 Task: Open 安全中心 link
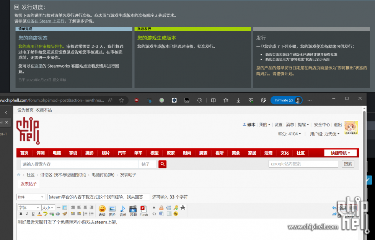pos(322,125)
